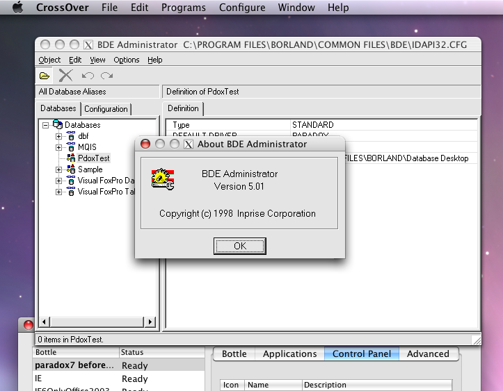Expand the dbf alias node

pos(58,136)
